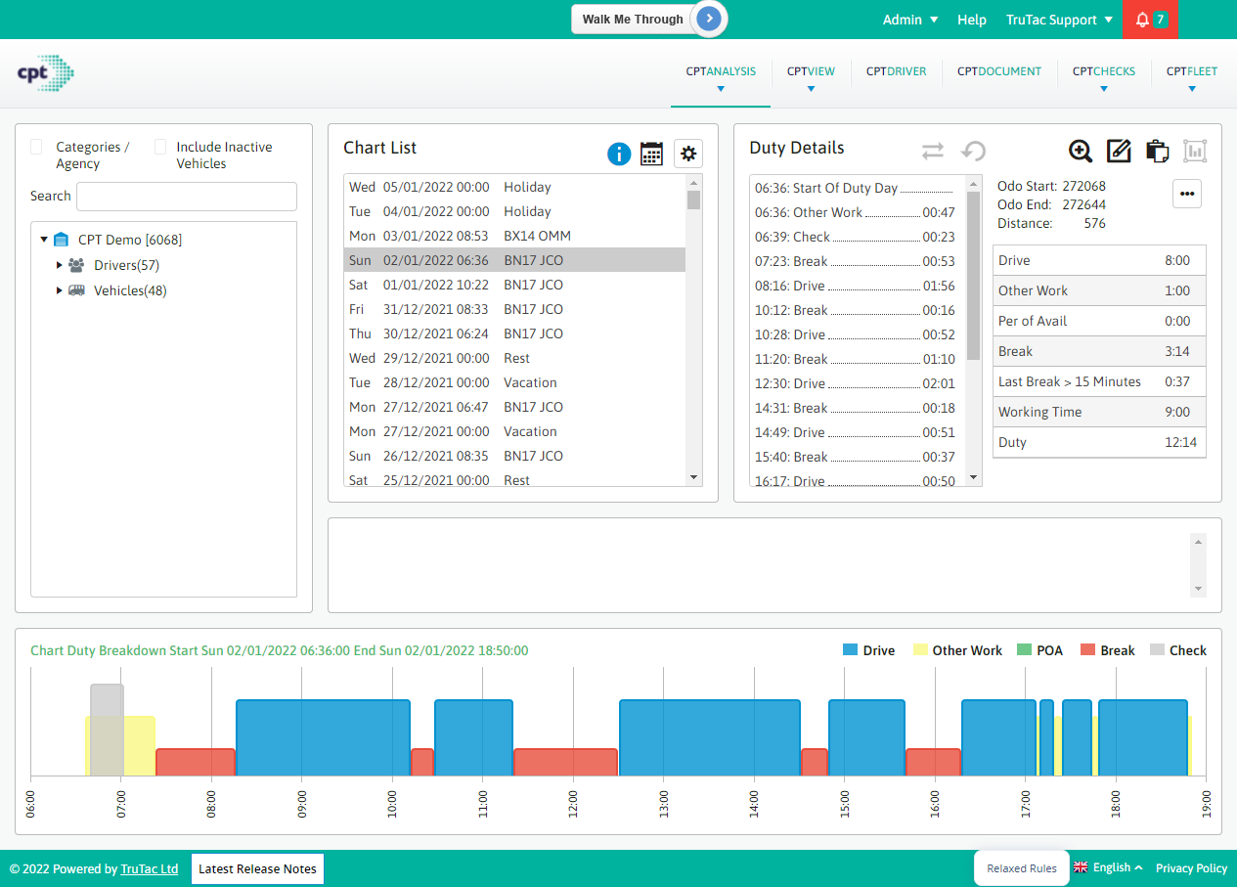This screenshot has height=887, width=1237.
Task: Open the Chart List settings gear
Action: coord(687,154)
